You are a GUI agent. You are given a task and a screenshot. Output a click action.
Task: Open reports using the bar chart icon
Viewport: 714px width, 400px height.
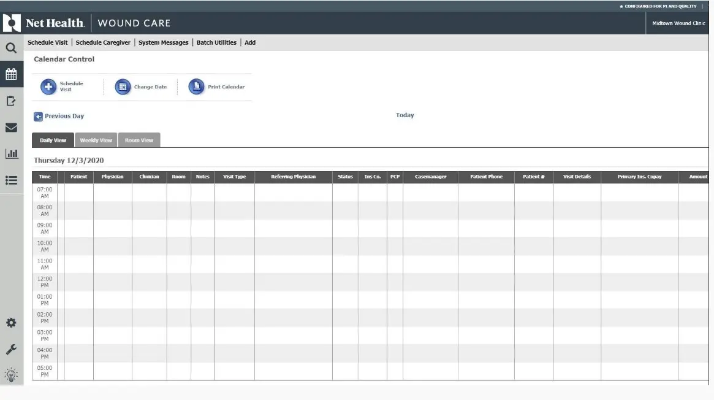pos(12,152)
